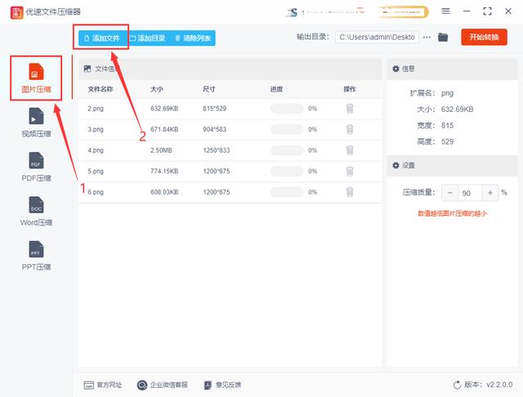Viewport: 523px width, 397px height.
Task: Select the 4.png file row
Action: [230, 150]
